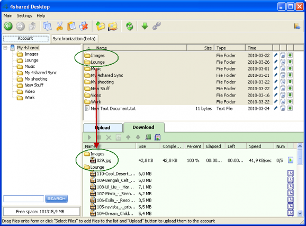The image size is (306, 226).
Task: Open the Settings menu
Action: coord(24,15)
